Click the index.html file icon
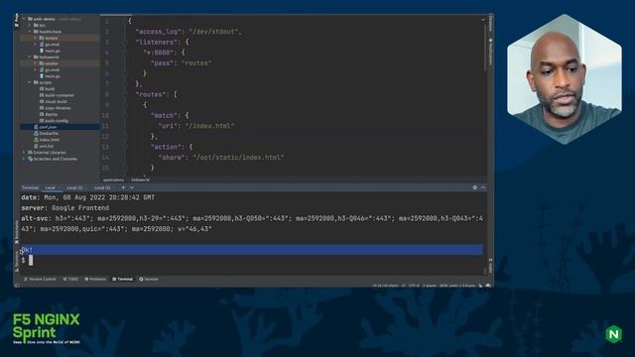635x357 pixels. (x=36, y=140)
